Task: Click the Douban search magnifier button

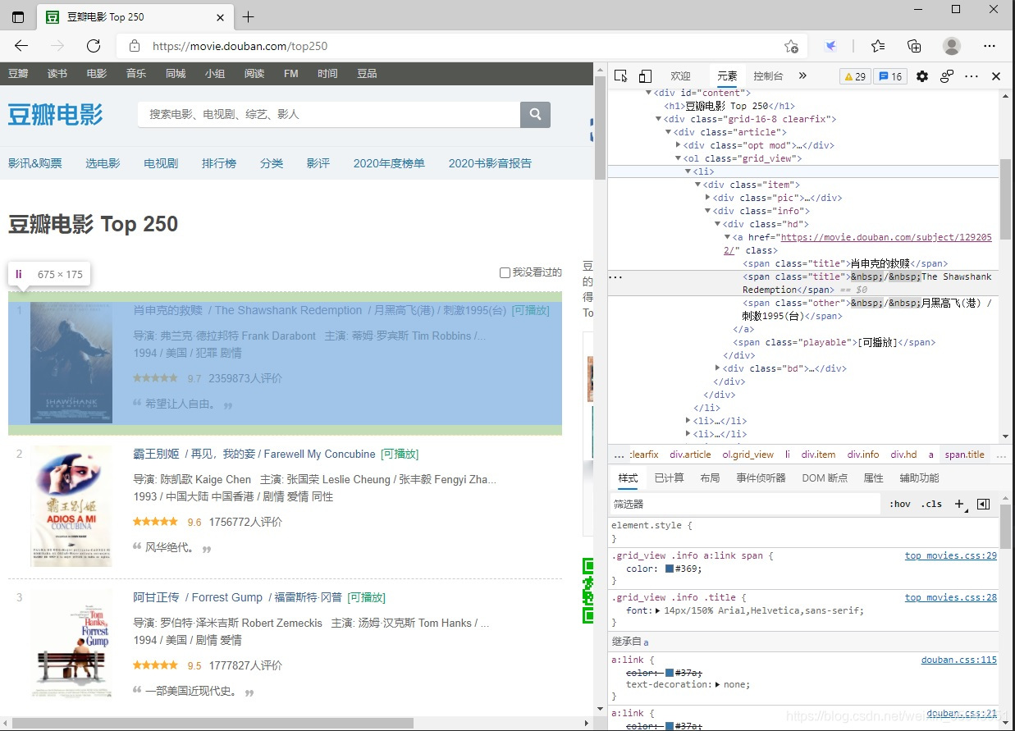Action: click(x=535, y=115)
